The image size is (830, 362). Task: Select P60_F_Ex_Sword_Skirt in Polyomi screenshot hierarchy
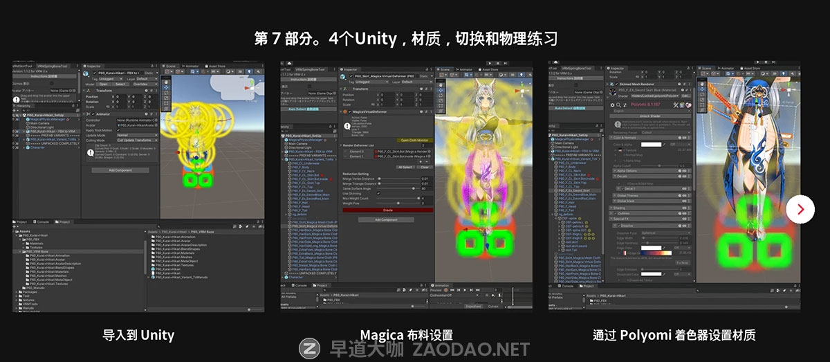[574, 191]
